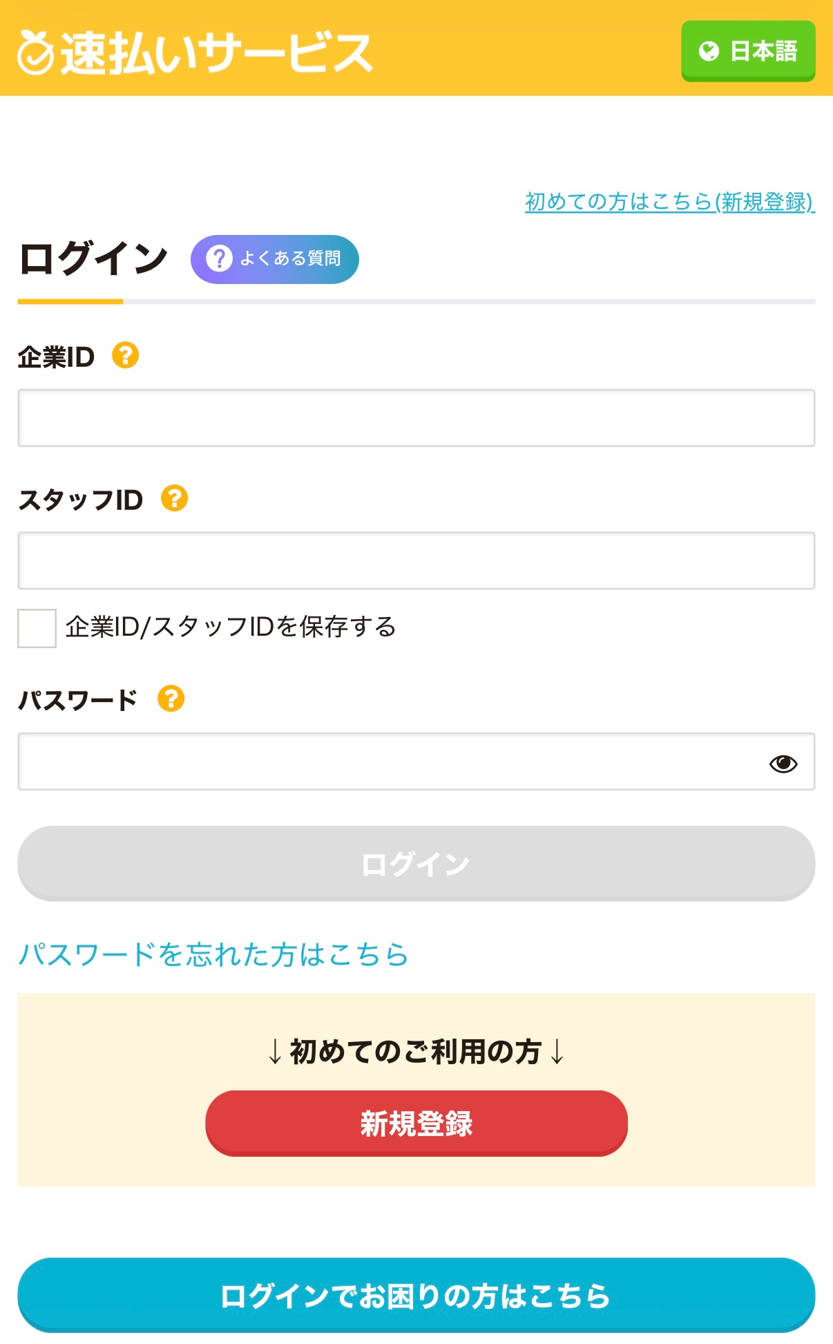Open the よくある質問 FAQ button

pos(275,259)
